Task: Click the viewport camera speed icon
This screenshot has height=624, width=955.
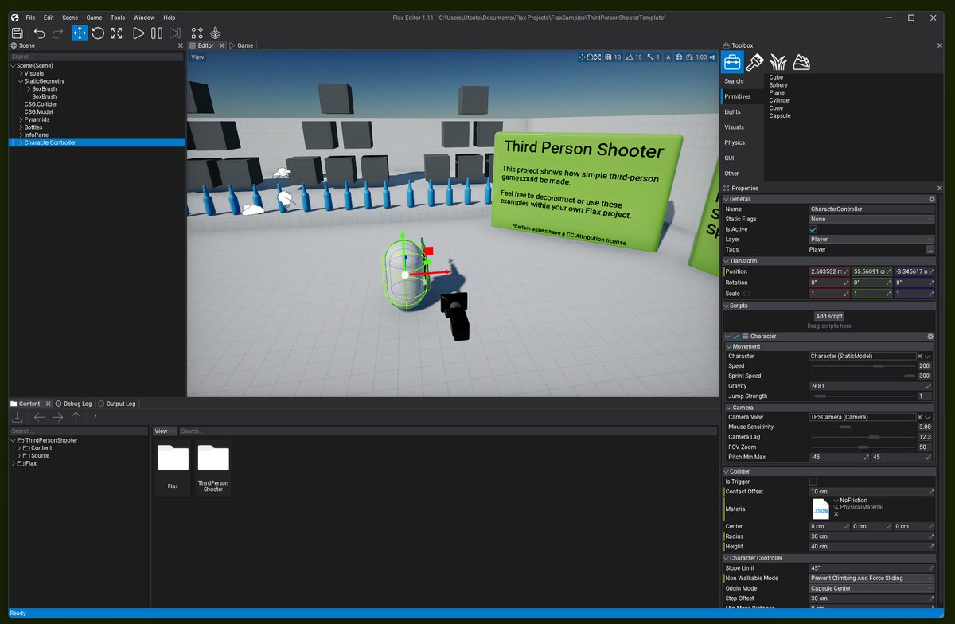Action: click(690, 57)
